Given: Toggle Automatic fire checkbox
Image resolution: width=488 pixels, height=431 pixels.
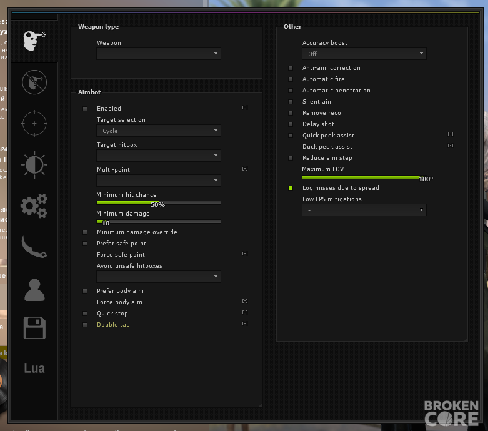Looking at the screenshot, I should (x=291, y=79).
